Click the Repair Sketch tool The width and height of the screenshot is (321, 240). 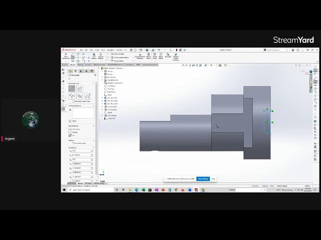tap(148, 56)
